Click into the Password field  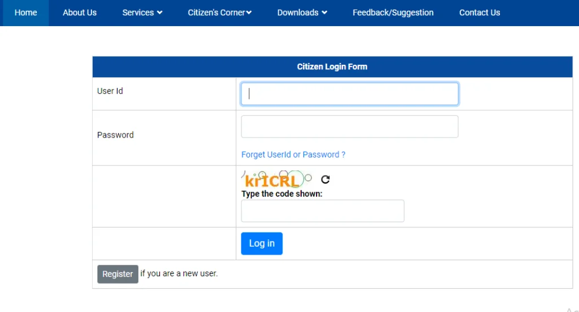(349, 127)
